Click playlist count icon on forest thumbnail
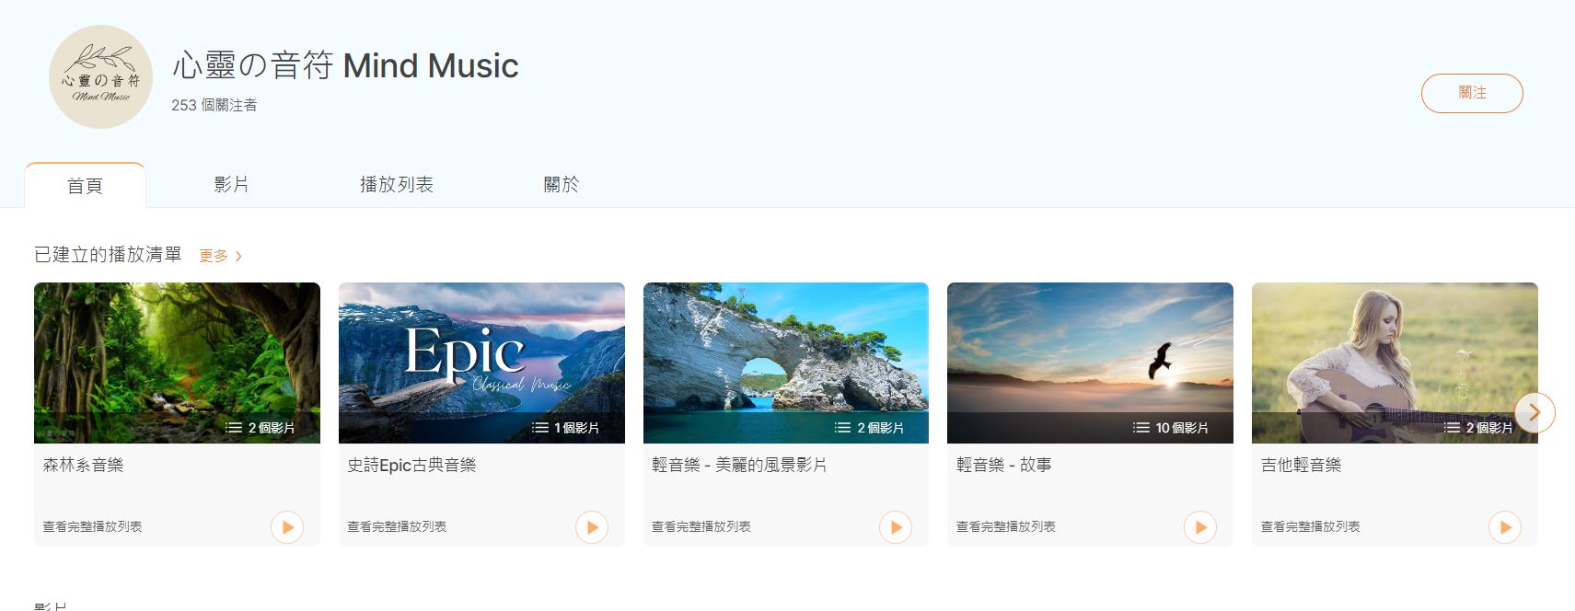The image size is (1575, 611). point(234,428)
